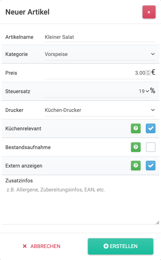The image size is (161, 260).
Task: Show help for Extern anzeigen
Action: point(136,166)
